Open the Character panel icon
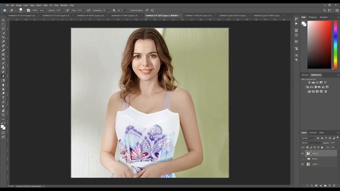340x191 pixels. [296, 55]
